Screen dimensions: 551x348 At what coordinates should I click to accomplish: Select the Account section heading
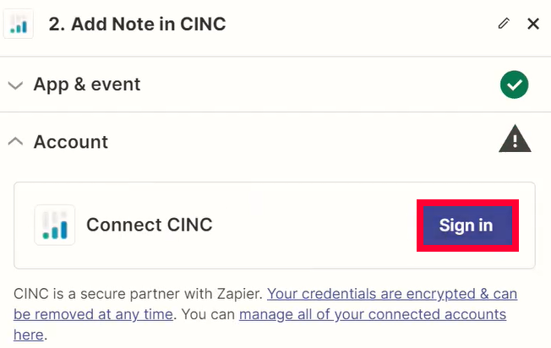click(x=71, y=142)
